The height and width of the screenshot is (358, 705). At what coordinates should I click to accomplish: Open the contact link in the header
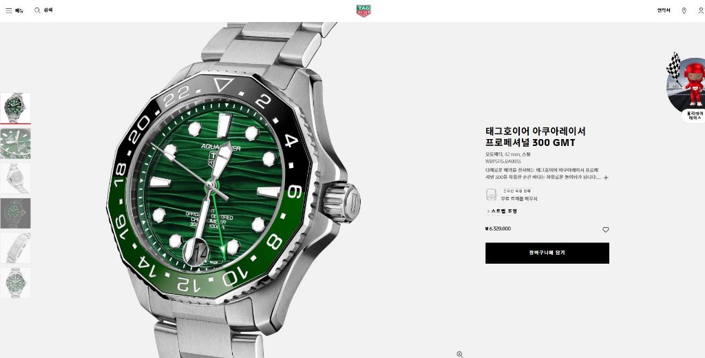click(664, 10)
